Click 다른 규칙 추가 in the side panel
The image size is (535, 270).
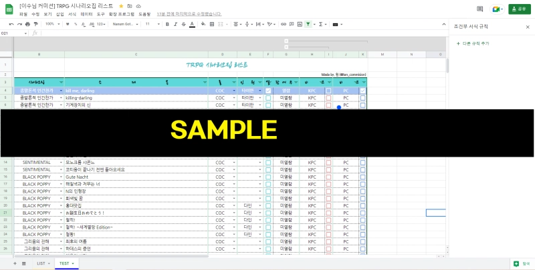[475, 43]
